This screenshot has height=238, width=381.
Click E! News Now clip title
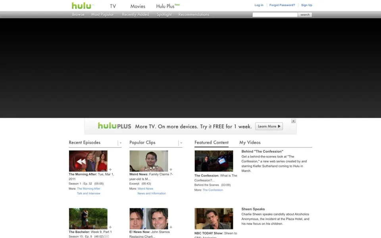(150, 234)
